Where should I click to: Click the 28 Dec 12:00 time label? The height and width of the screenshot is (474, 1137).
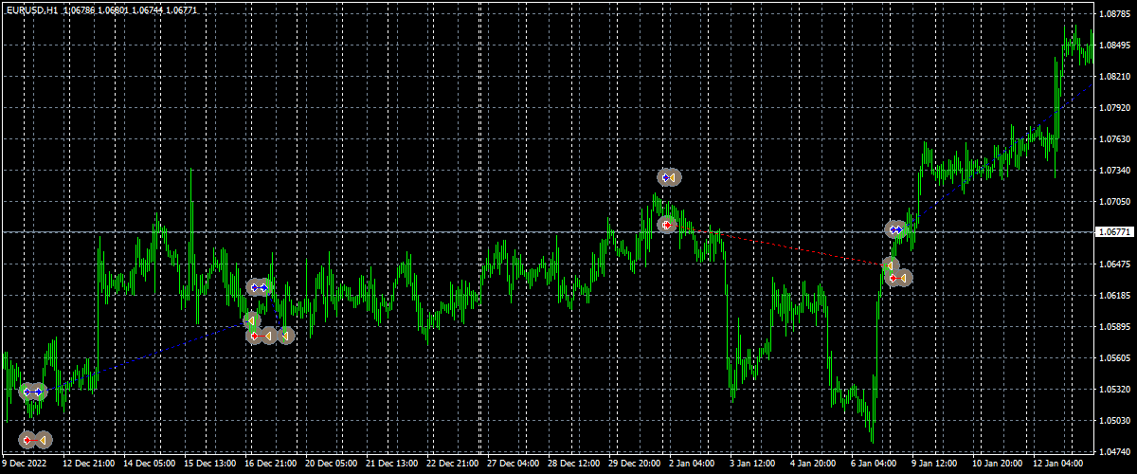pos(574,465)
